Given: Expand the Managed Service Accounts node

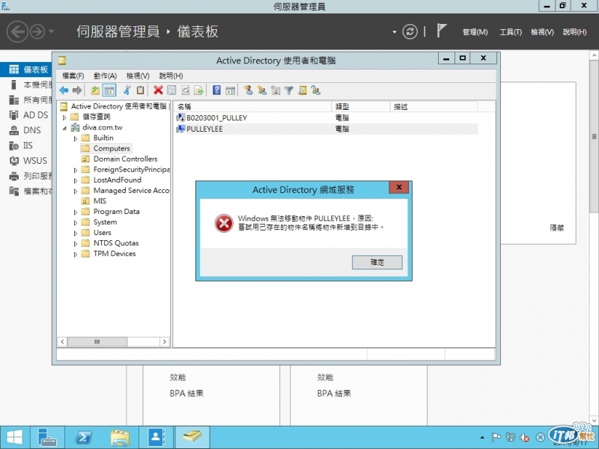Looking at the screenshot, I should pos(76,191).
